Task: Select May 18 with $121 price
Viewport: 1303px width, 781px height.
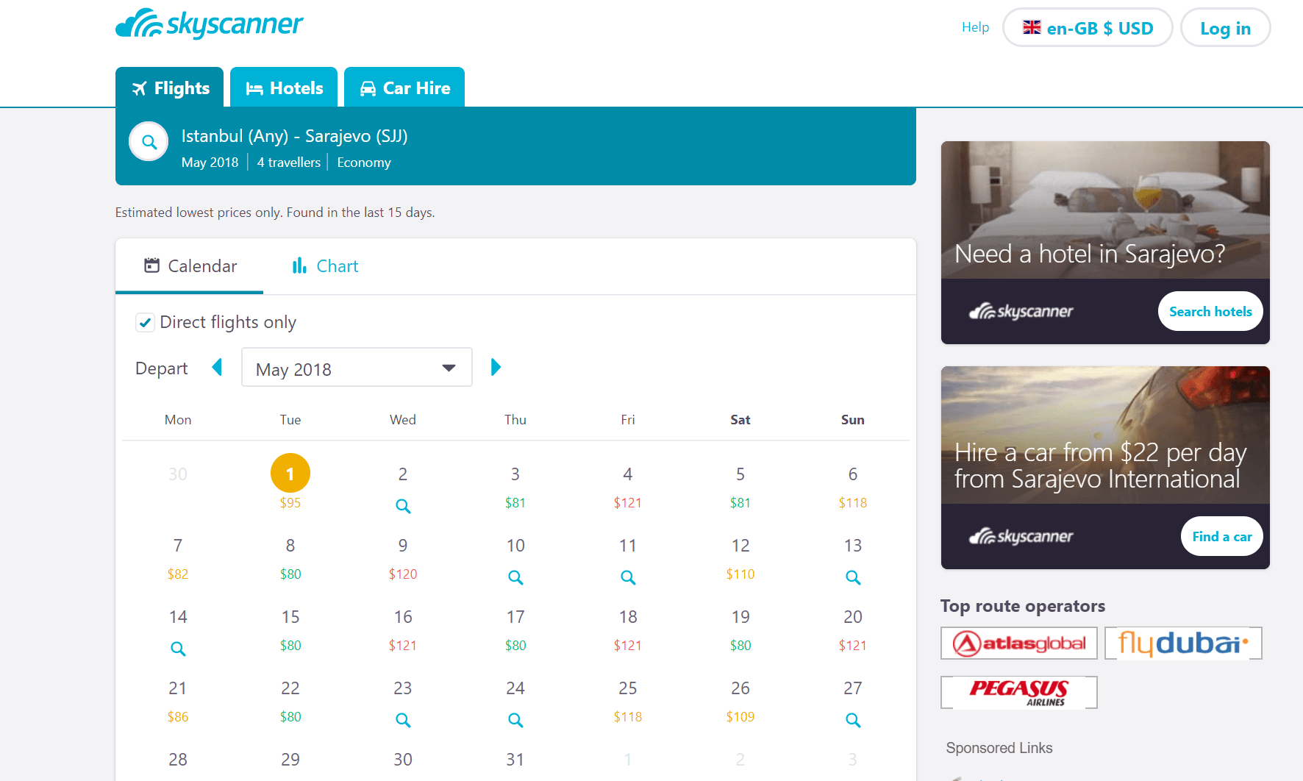Action: click(x=628, y=630)
